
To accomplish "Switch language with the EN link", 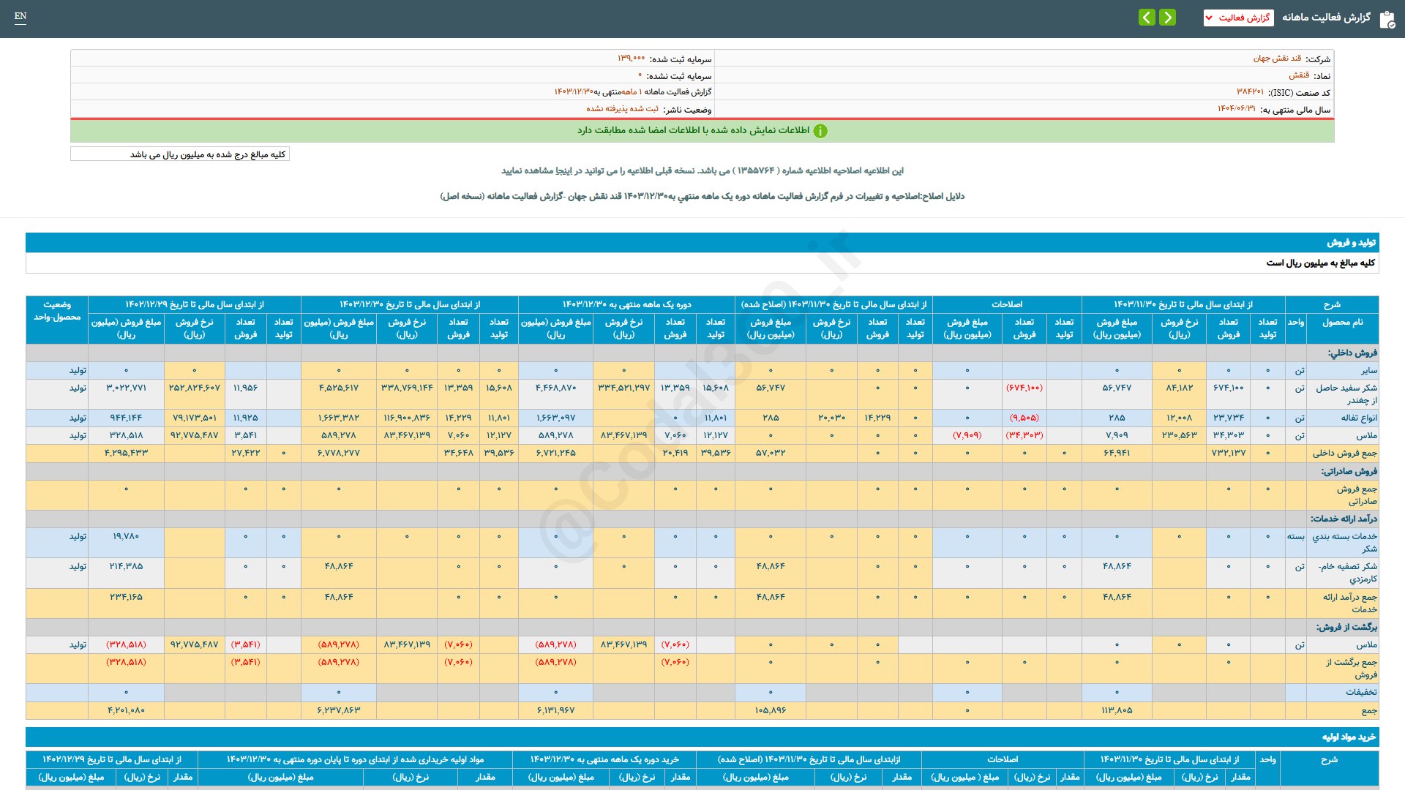I will (x=20, y=16).
